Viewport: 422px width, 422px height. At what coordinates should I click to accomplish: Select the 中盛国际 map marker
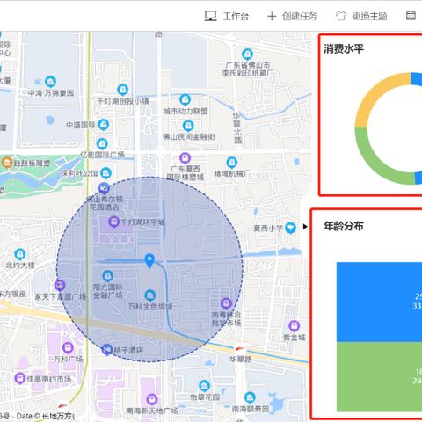tap(103, 125)
